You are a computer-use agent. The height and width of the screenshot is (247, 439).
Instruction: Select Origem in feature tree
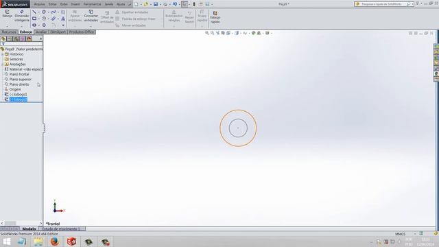tap(15, 89)
